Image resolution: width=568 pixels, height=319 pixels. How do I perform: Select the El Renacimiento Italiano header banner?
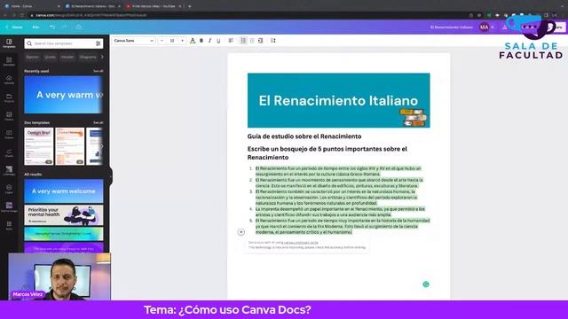coord(339,100)
